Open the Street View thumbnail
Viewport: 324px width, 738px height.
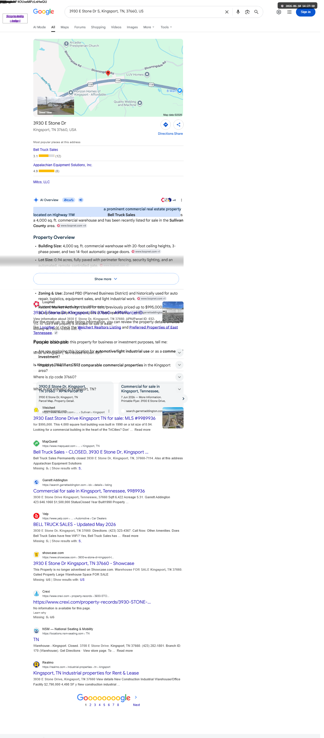(56, 106)
